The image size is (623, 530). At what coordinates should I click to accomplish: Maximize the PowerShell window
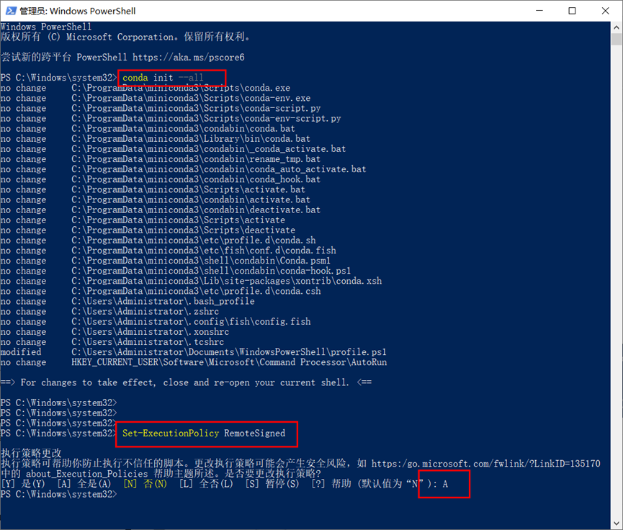coord(573,11)
